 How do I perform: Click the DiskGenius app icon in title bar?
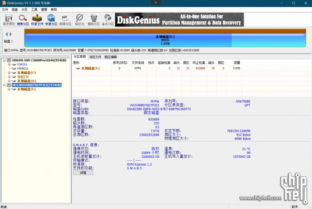point(4,3)
